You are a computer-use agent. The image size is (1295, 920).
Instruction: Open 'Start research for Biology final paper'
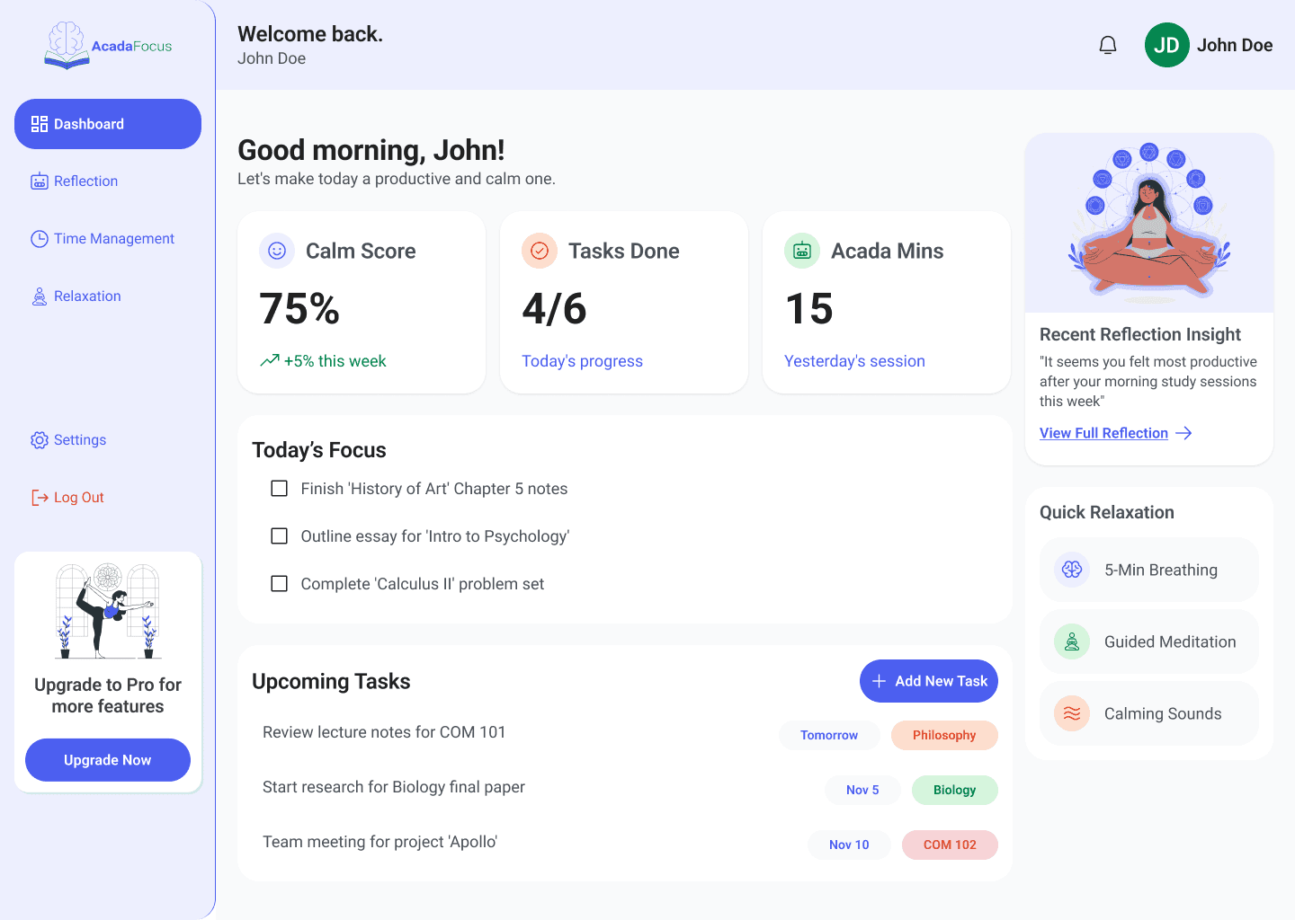click(394, 787)
